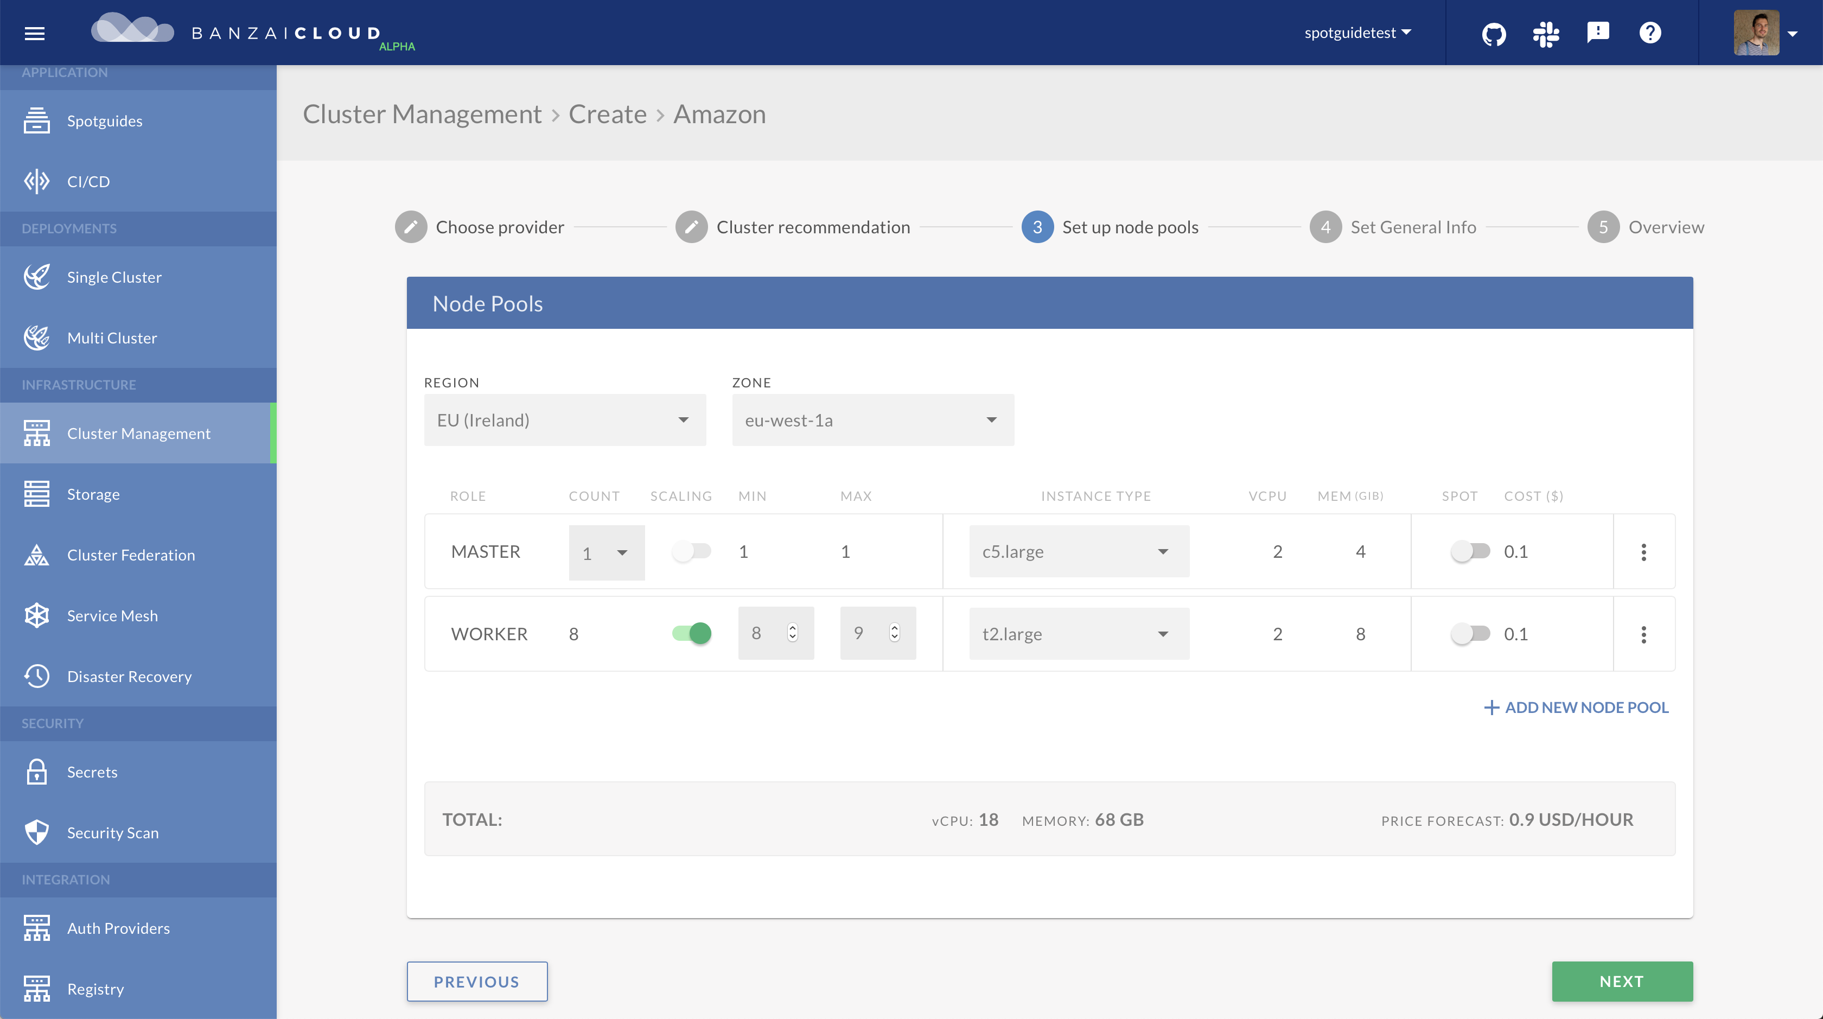Expand the user account arrow
The width and height of the screenshot is (1823, 1019).
click(1793, 33)
